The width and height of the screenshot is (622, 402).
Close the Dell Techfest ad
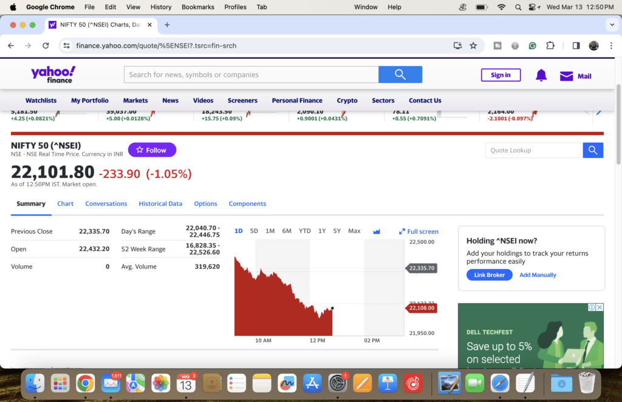pos(600,307)
